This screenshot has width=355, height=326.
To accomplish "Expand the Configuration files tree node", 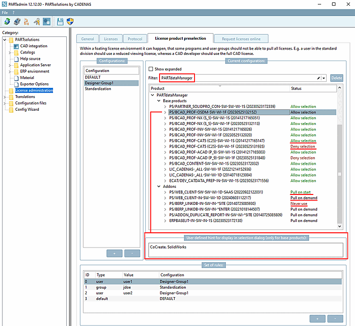I will [5, 103].
